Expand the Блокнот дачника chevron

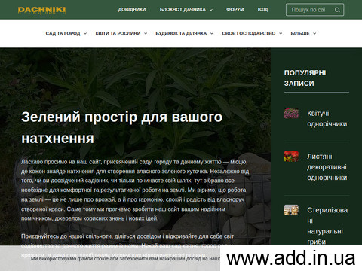pyautogui.click(x=211, y=10)
